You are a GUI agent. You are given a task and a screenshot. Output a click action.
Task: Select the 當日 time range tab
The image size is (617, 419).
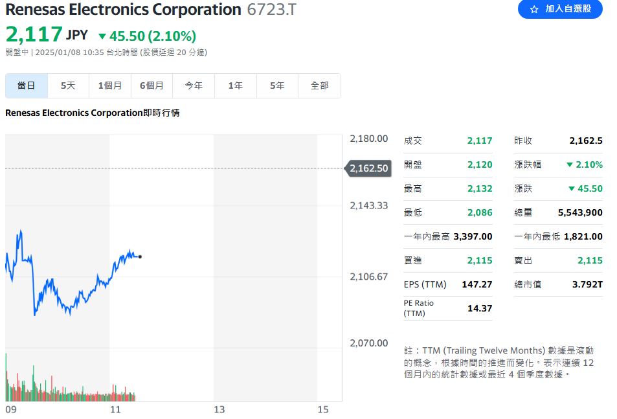[x=27, y=85]
